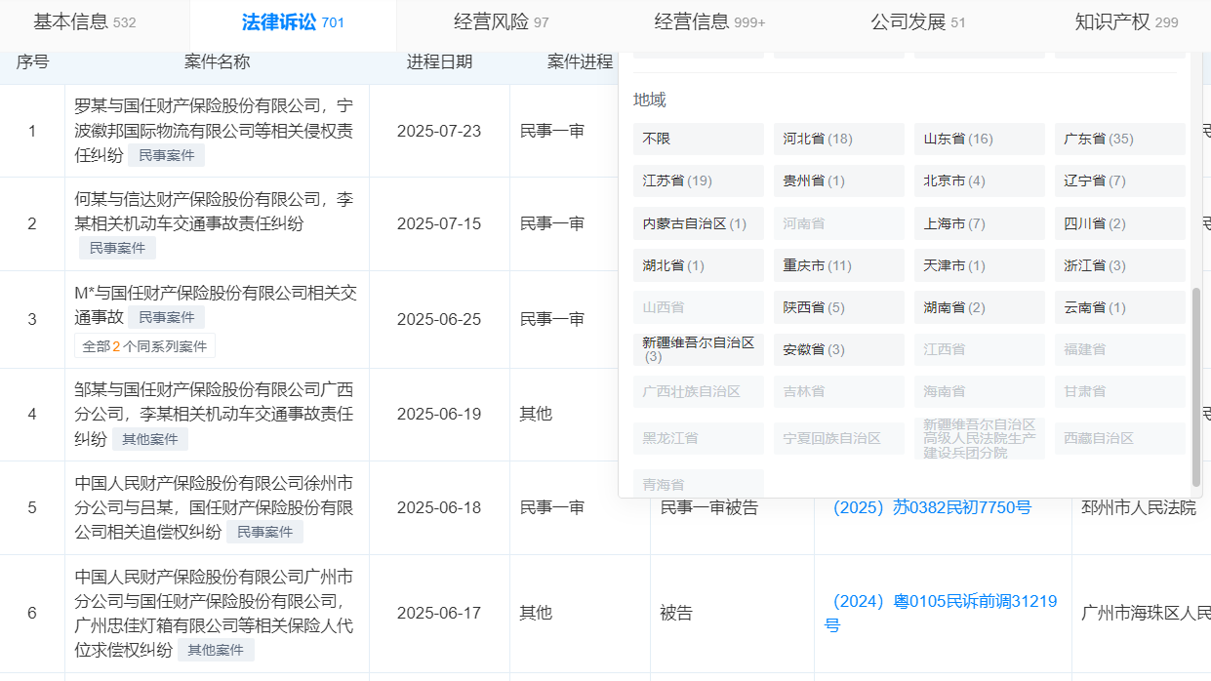Image resolution: width=1211 pixels, height=681 pixels.
Task: Filter by 河北省 (18)
Action: pyautogui.click(x=839, y=140)
